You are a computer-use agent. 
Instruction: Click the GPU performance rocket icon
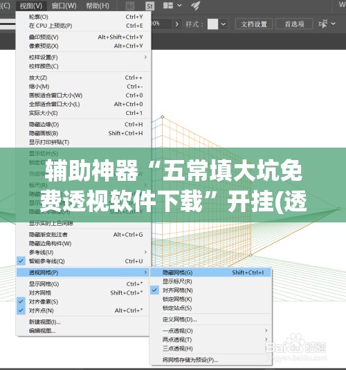tap(196, 6)
